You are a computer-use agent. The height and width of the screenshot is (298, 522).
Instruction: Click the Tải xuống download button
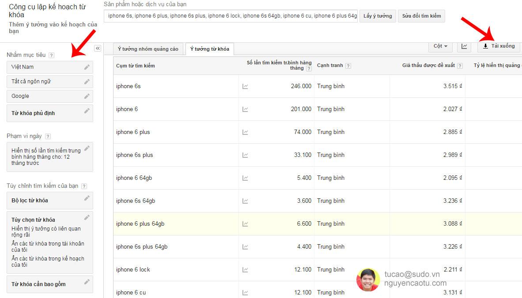coord(499,46)
